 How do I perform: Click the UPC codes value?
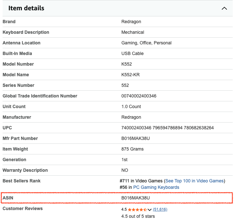(x=168, y=128)
